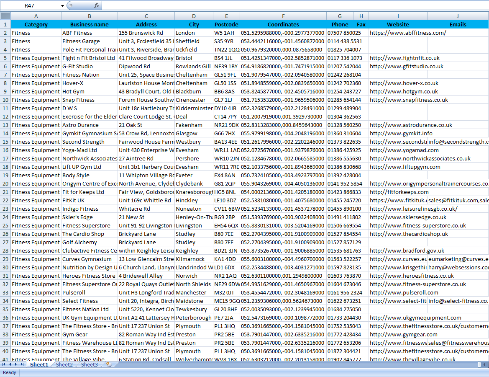Open the Name Box dropdown arrow
Image resolution: width=489 pixels, height=377 pixels.
click(63, 6)
